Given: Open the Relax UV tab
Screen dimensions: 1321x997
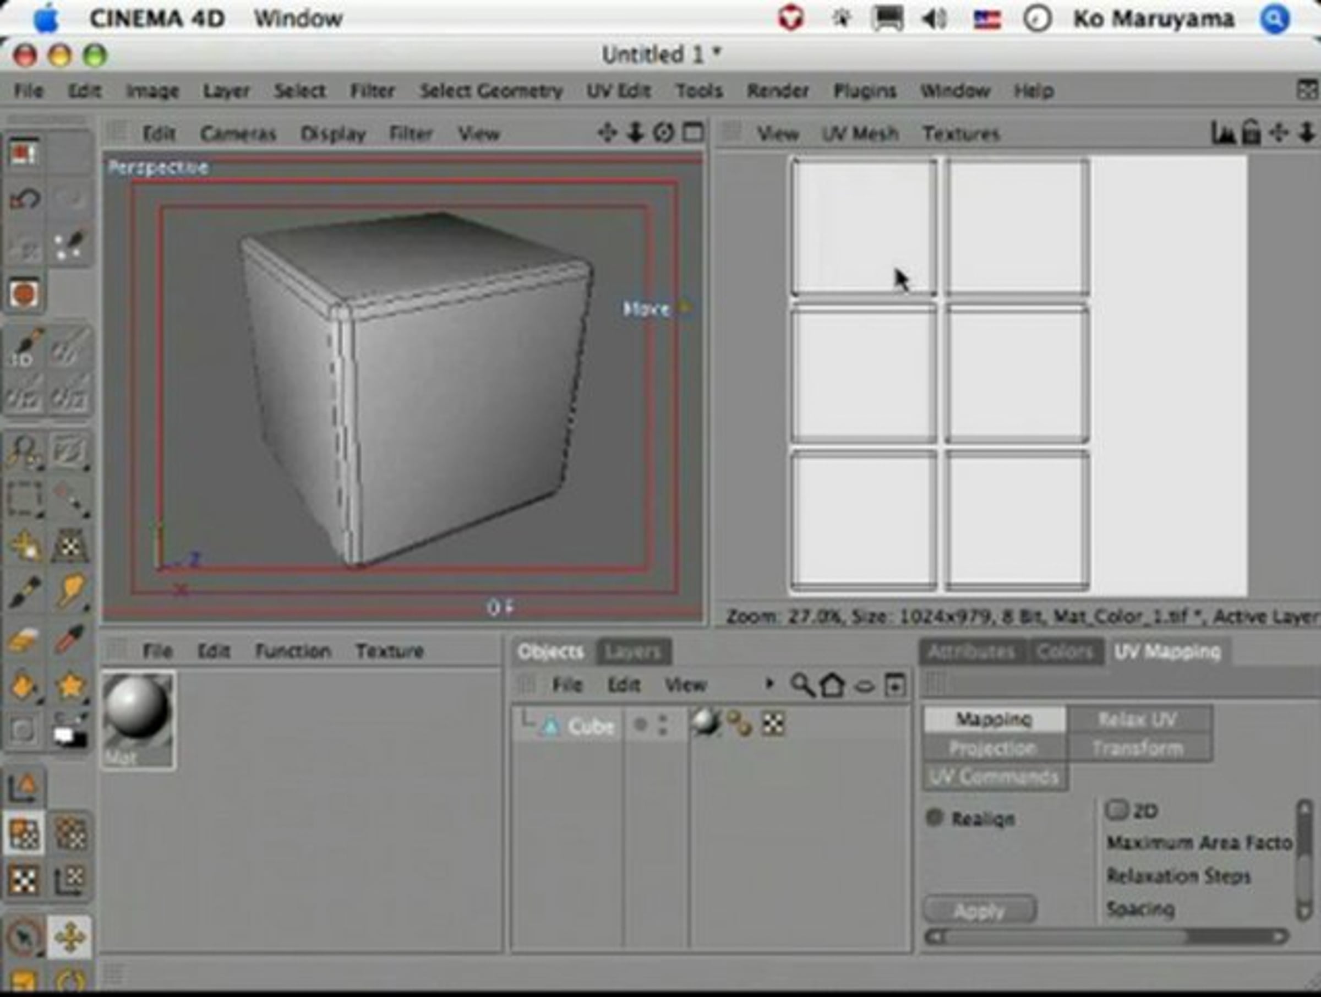Looking at the screenshot, I should pyautogui.click(x=1138, y=718).
